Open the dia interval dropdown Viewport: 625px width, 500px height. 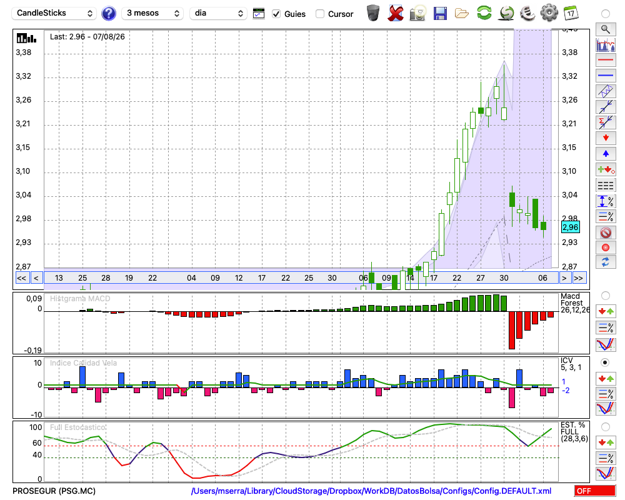click(x=218, y=13)
